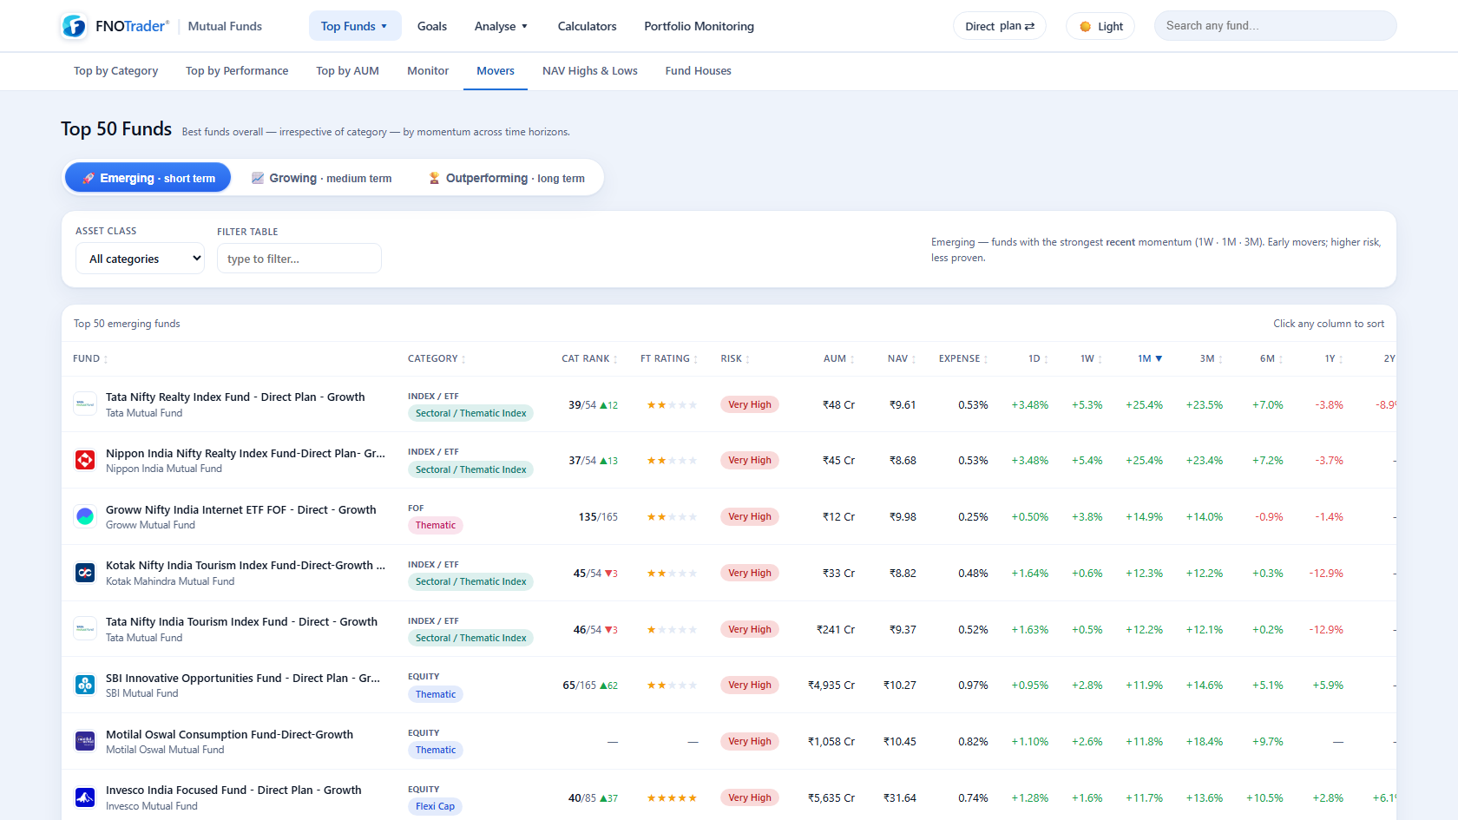Expand the All categories asset class dropdown
The width and height of the screenshot is (1458, 820).
140,259
